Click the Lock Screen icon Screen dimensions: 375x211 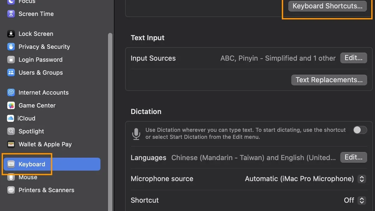point(11,34)
